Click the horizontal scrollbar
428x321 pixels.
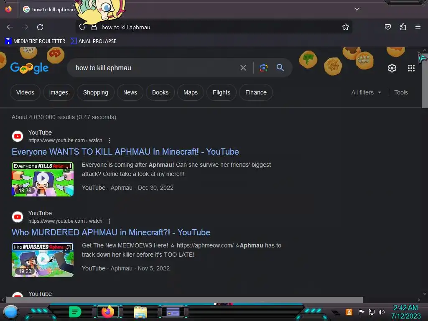[x=184, y=300]
